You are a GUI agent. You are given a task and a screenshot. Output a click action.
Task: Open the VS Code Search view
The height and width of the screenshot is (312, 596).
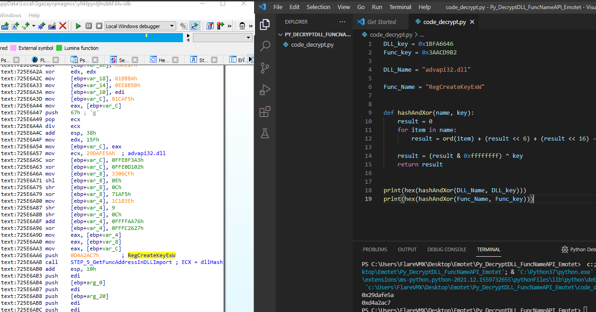(265, 46)
